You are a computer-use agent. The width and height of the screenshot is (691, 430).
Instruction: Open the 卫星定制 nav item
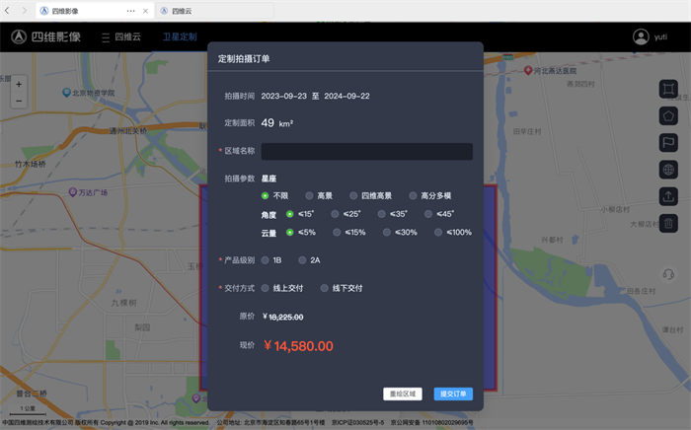tap(180, 36)
